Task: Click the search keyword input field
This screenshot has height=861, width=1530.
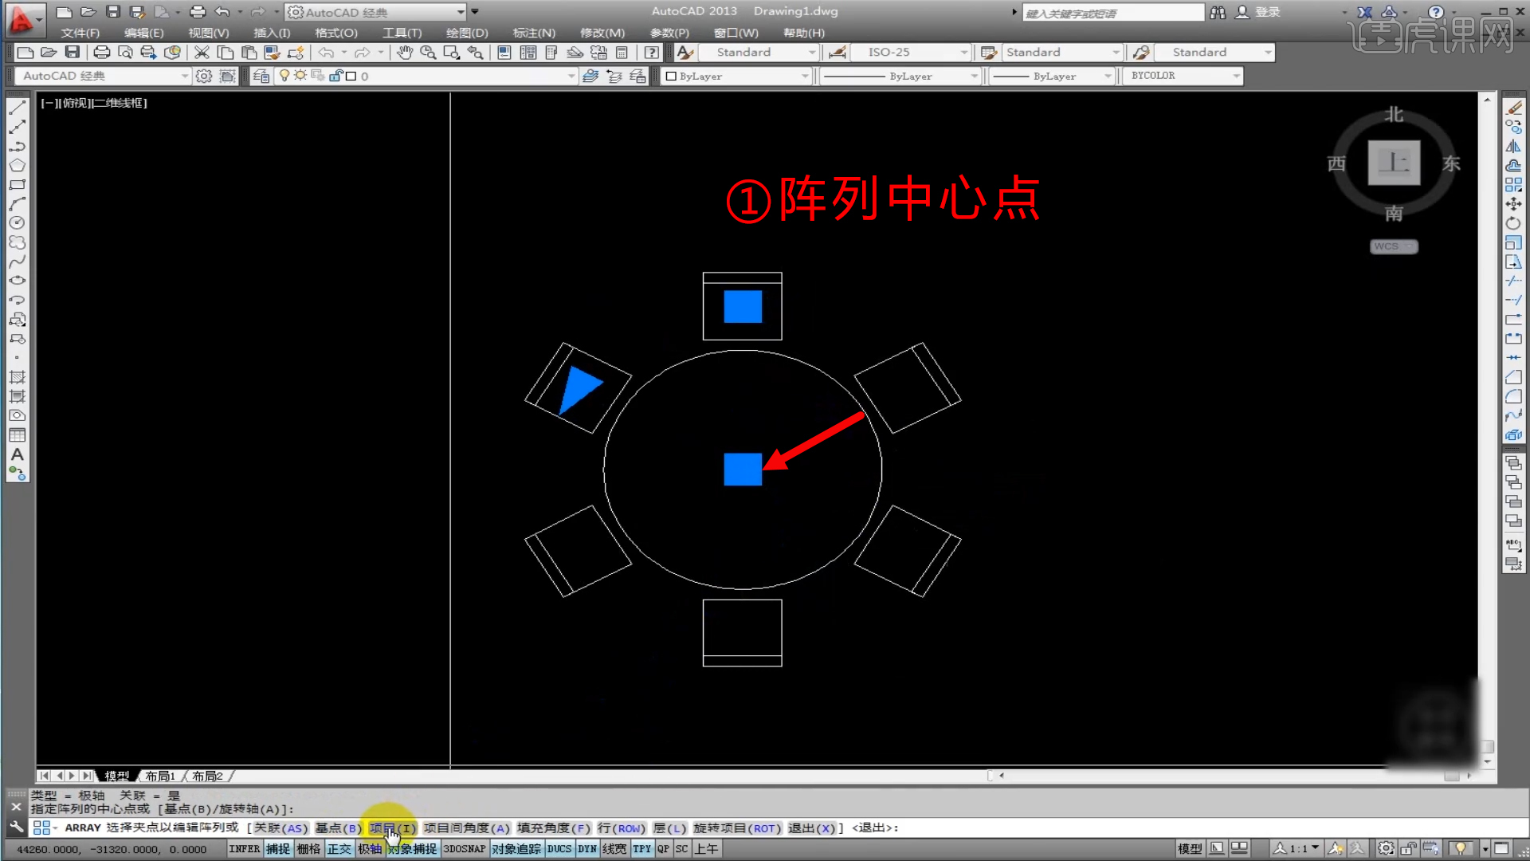Action: point(1112,13)
